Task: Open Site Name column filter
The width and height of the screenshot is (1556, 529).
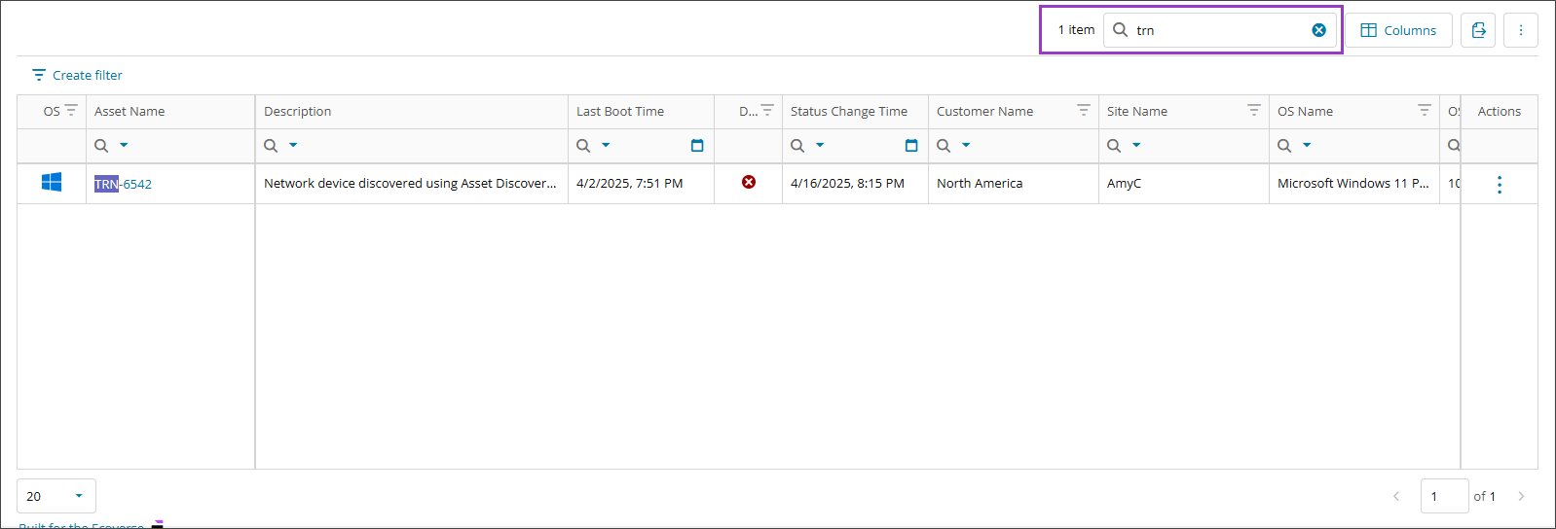Action: coord(1253,111)
